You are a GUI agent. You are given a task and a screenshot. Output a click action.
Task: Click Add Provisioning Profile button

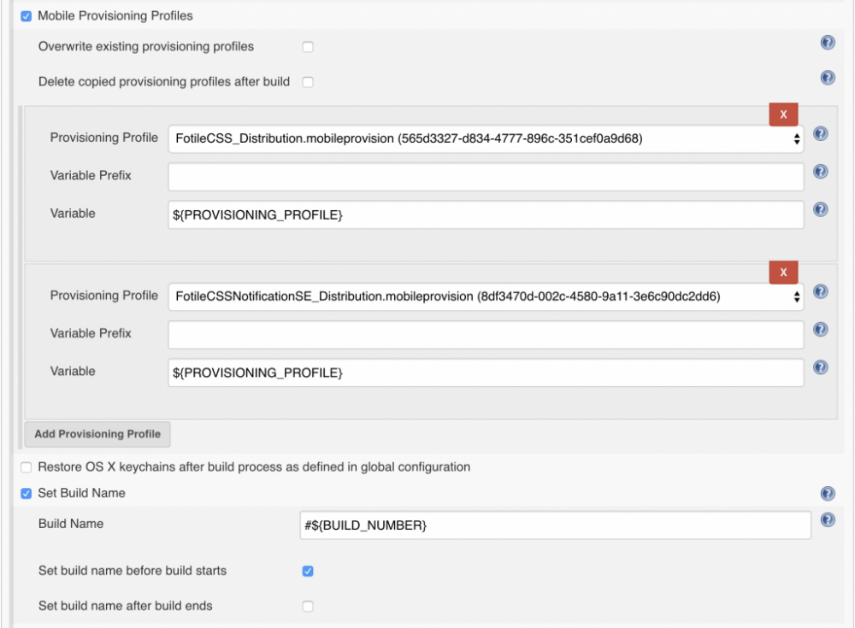[97, 434]
